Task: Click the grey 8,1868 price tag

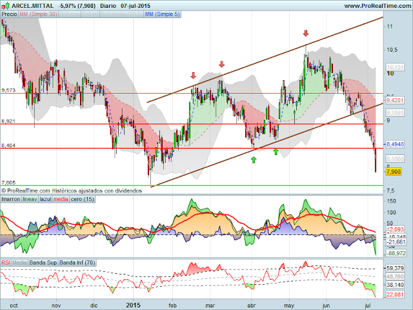Action: (x=395, y=158)
